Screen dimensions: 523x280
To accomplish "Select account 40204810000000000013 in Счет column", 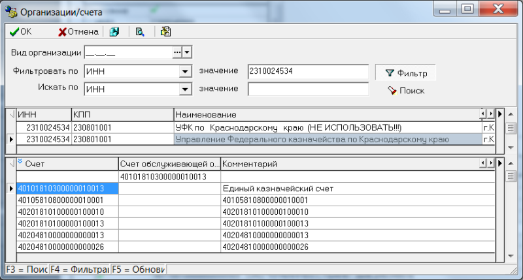I will 67,235.
